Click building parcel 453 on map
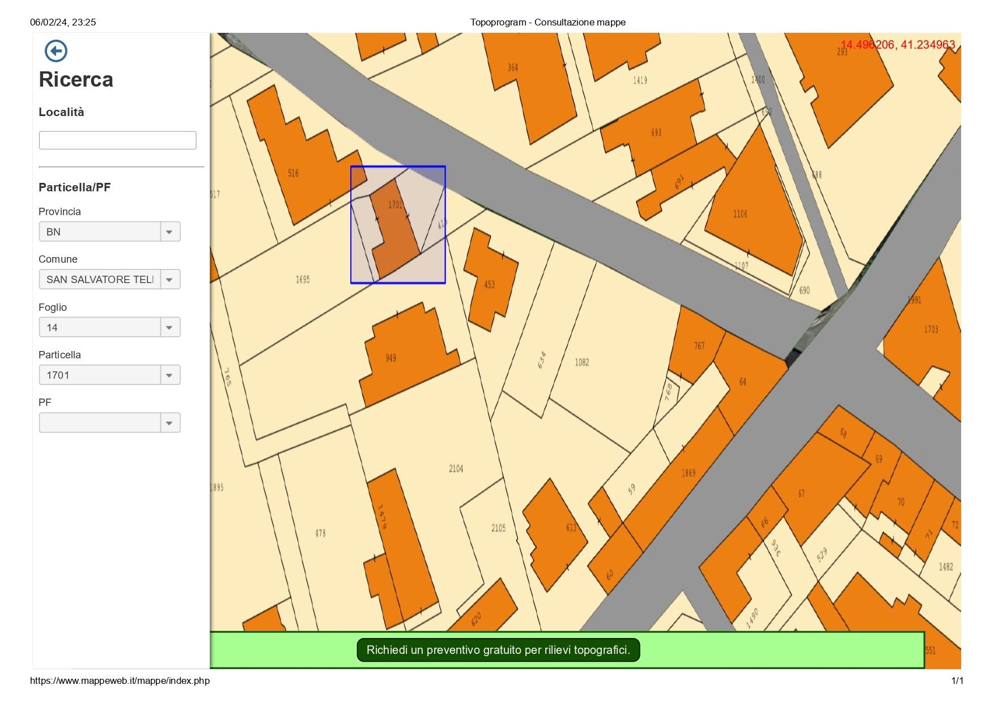Image resolution: width=994 pixels, height=702 pixels. pyautogui.click(x=490, y=280)
